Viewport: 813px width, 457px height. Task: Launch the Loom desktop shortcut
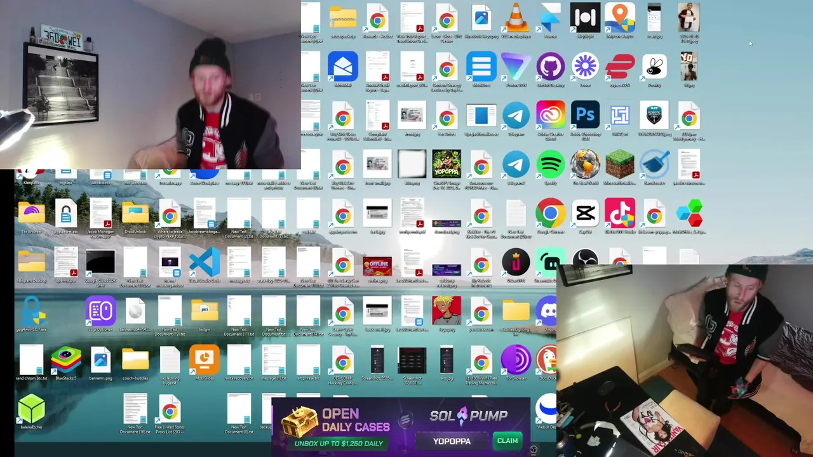coord(585,67)
